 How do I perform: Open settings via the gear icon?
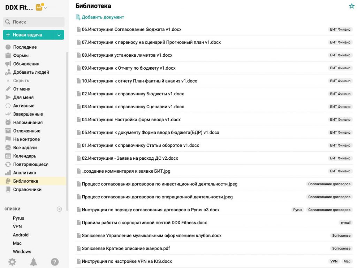click(12, 262)
